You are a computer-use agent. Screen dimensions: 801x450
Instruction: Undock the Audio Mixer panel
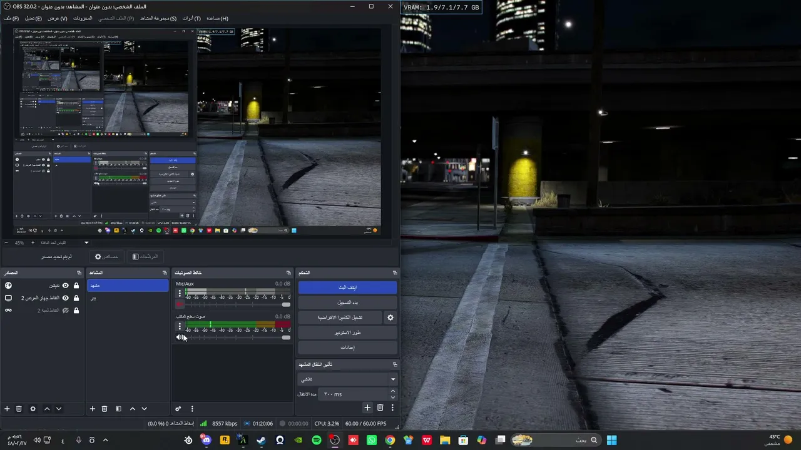click(288, 273)
